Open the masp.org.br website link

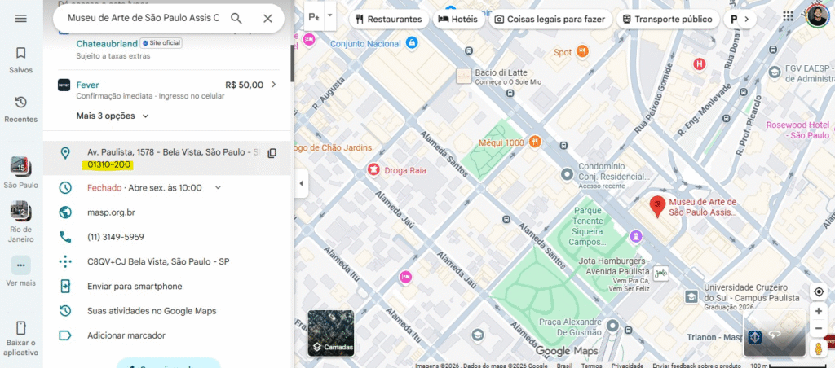pyautogui.click(x=111, y=212)
